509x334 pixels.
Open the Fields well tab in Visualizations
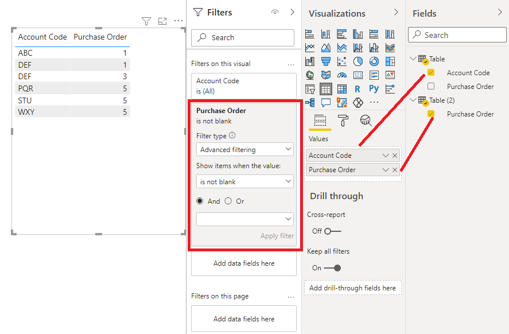tap(320, 121)
